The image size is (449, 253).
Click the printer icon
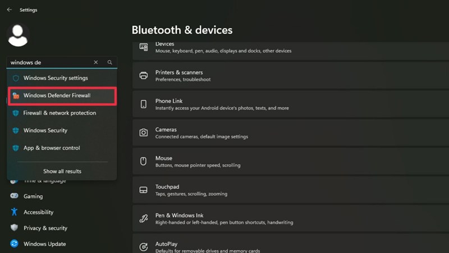click(x=144, y=75)
